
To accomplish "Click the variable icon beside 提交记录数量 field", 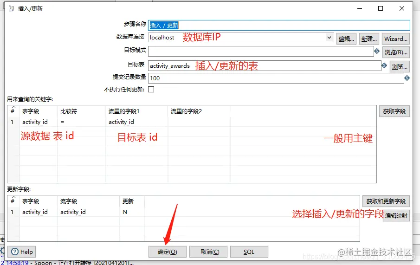I will click(407, 78).
